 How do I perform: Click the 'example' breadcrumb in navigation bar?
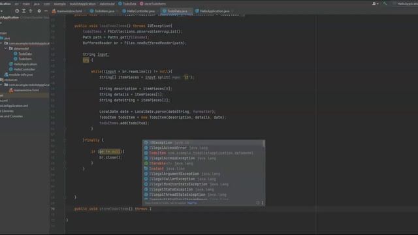(59, 4)
